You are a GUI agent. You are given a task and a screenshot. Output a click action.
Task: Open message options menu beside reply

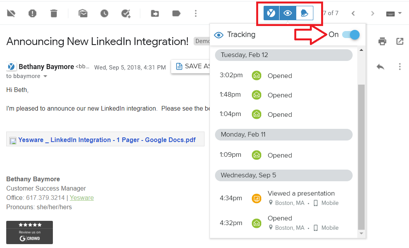(400, 67)
